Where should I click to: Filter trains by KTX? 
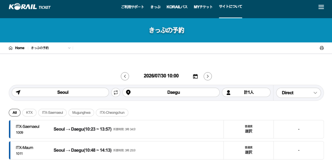30,112
